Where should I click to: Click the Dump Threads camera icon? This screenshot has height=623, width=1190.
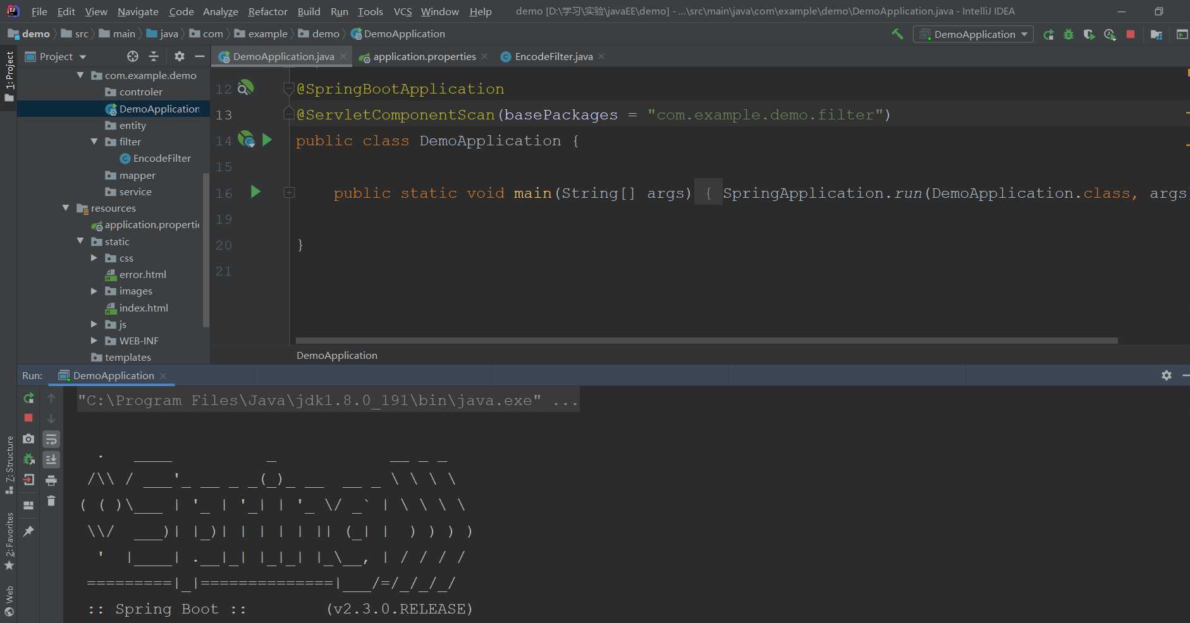pos(28,439)
